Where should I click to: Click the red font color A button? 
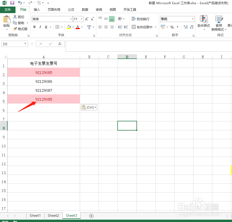pos(78,27)
